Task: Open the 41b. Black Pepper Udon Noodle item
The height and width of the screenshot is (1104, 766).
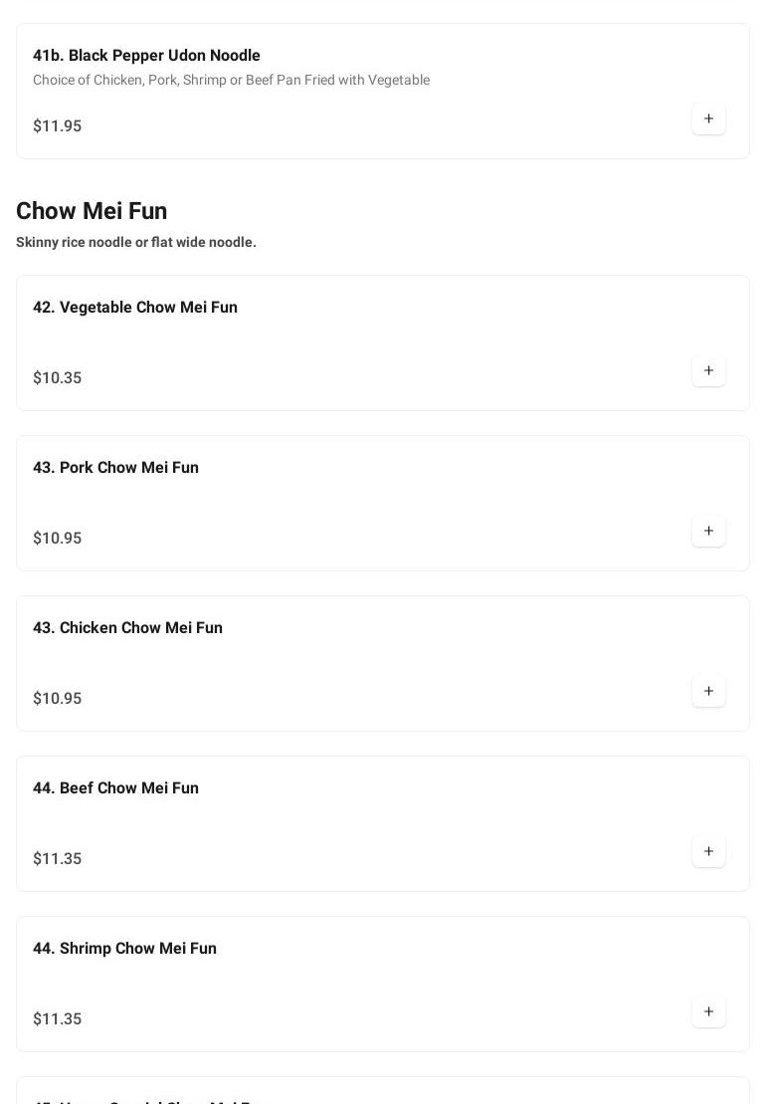Action: (146, 56)
